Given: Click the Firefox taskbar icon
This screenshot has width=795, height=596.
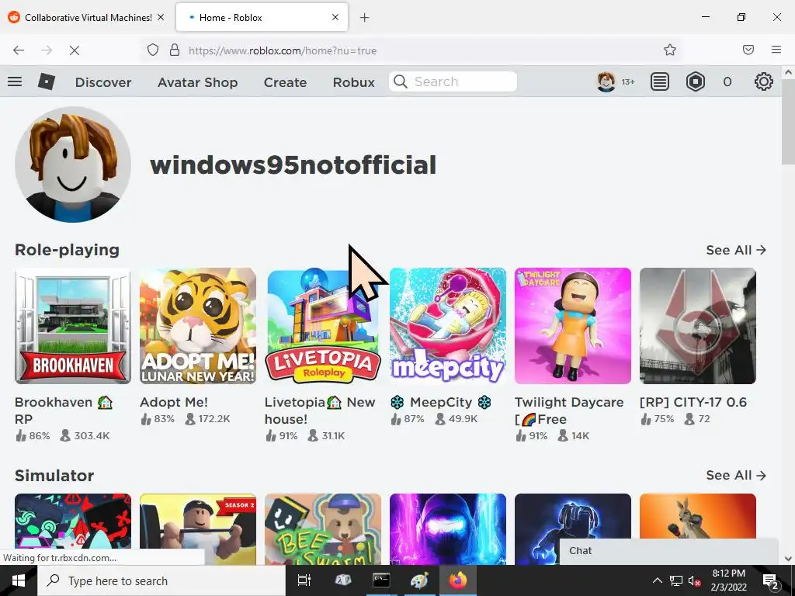Looking at the screenshot, I should (x=457, y=580).
